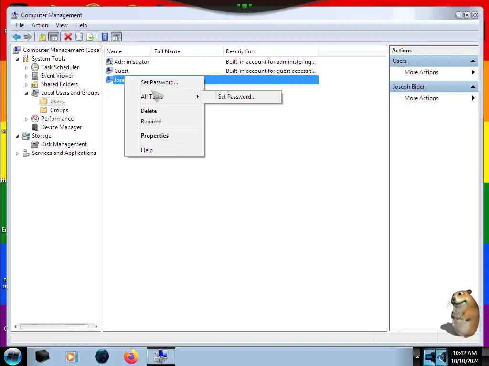Click the Up one level toolbar icon
Screen dimensions: 489x366
coord(42,37)
